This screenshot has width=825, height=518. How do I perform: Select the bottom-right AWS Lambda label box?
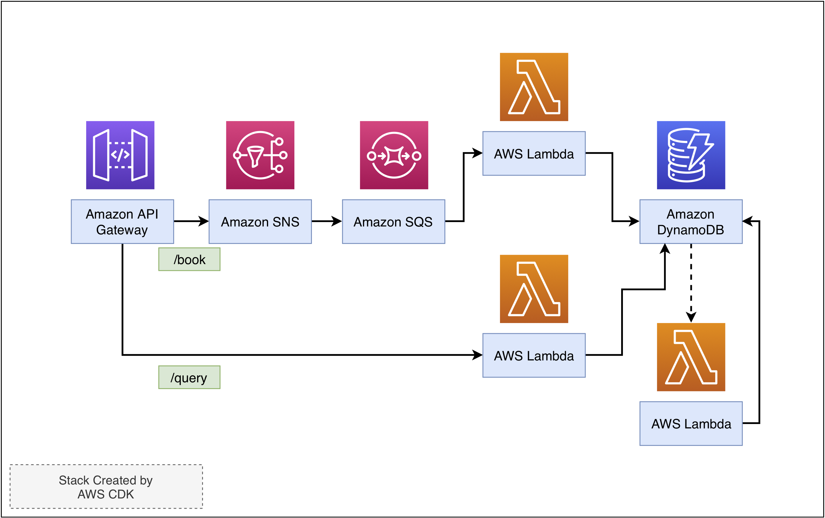point(691,423)
